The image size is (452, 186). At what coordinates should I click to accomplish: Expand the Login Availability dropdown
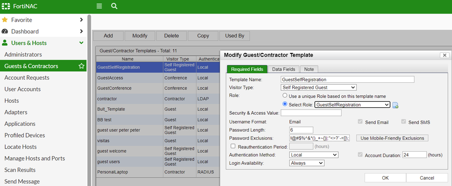[x=307, y=163]
